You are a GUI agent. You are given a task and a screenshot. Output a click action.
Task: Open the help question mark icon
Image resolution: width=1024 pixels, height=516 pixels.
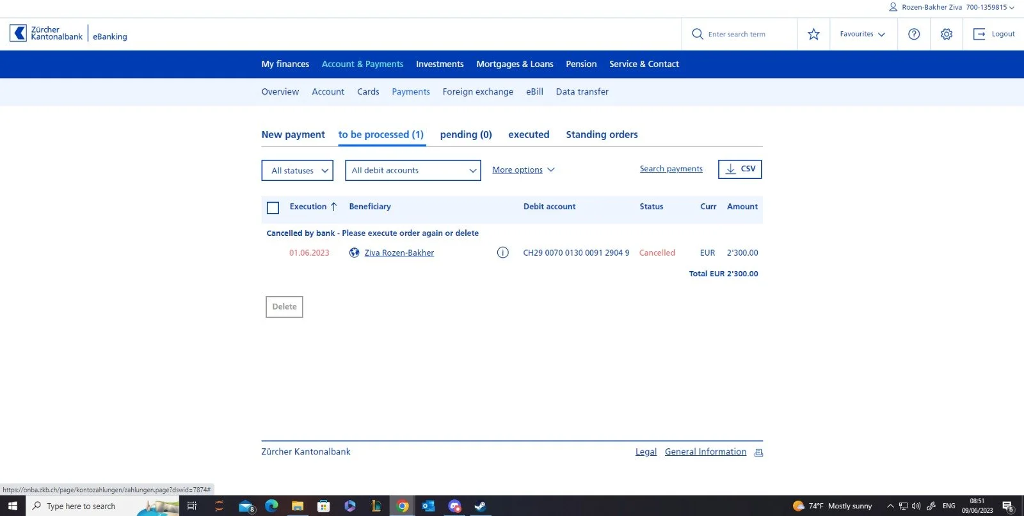pos(914,34)
